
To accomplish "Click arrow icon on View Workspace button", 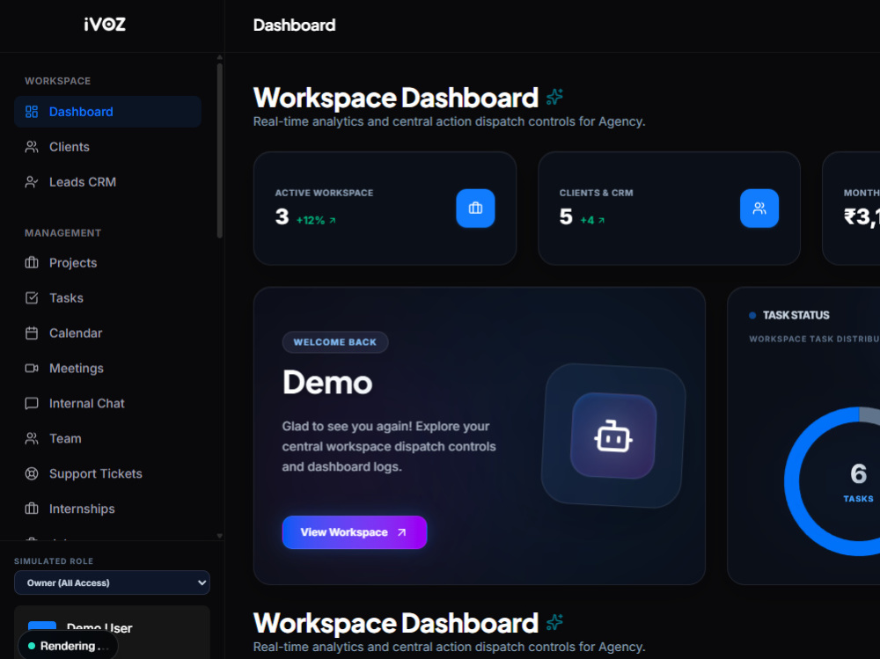I will pos(401,532).
